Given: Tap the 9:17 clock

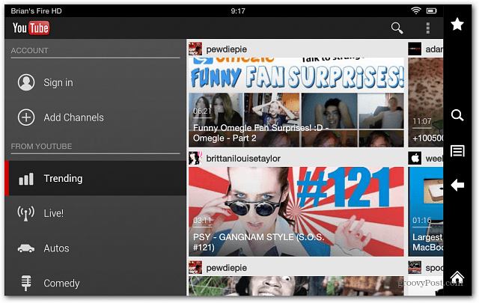Looking at the screenshot, I should (238, 11).
